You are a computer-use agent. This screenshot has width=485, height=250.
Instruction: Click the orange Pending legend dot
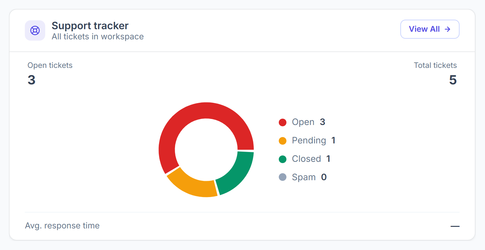click(x=283, y=141)
